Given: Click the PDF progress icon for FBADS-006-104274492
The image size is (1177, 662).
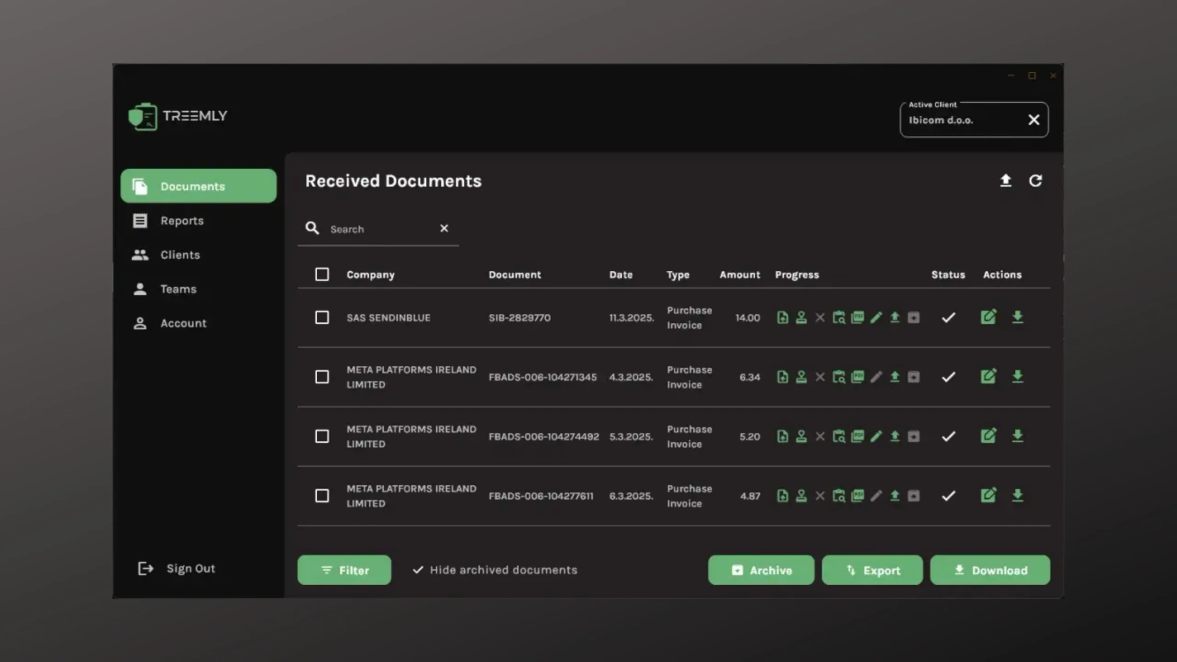Looking at the screenshot, I should [857, 436].
